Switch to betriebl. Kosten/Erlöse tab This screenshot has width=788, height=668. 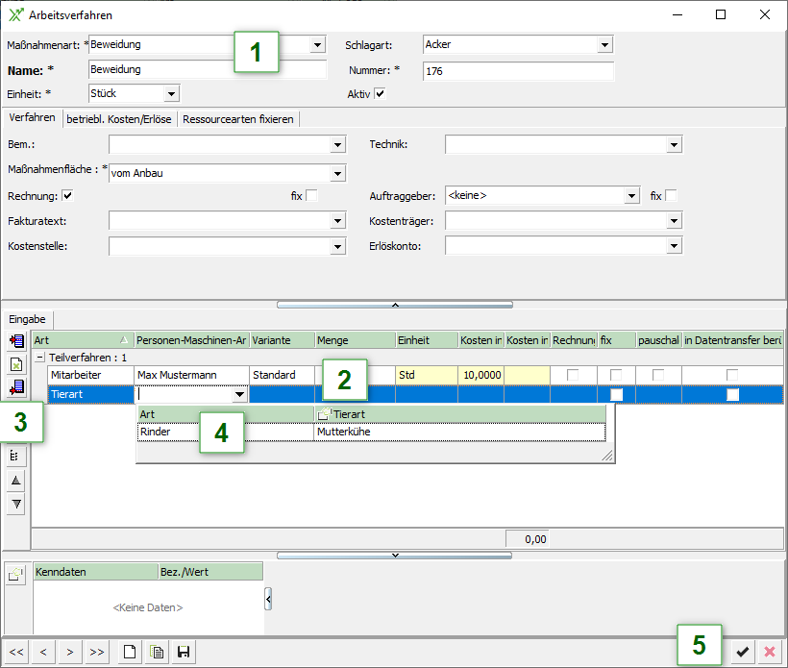pyautogui.click(x=120, y=119)
